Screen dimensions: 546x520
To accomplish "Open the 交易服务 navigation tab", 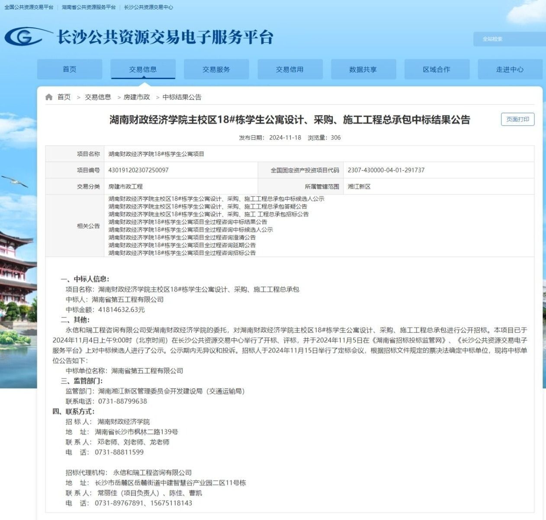I will coord(216,70).
